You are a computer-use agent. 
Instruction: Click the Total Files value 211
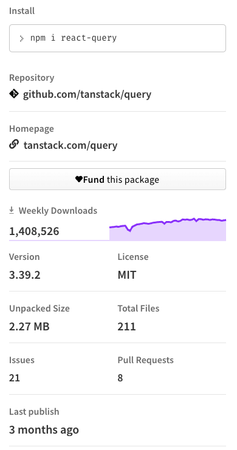click(x=126, y=326)
